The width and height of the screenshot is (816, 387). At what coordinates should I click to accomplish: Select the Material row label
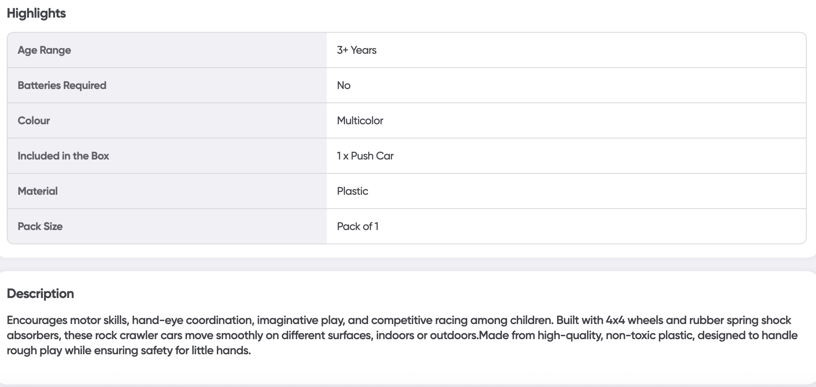coord(37,191)
